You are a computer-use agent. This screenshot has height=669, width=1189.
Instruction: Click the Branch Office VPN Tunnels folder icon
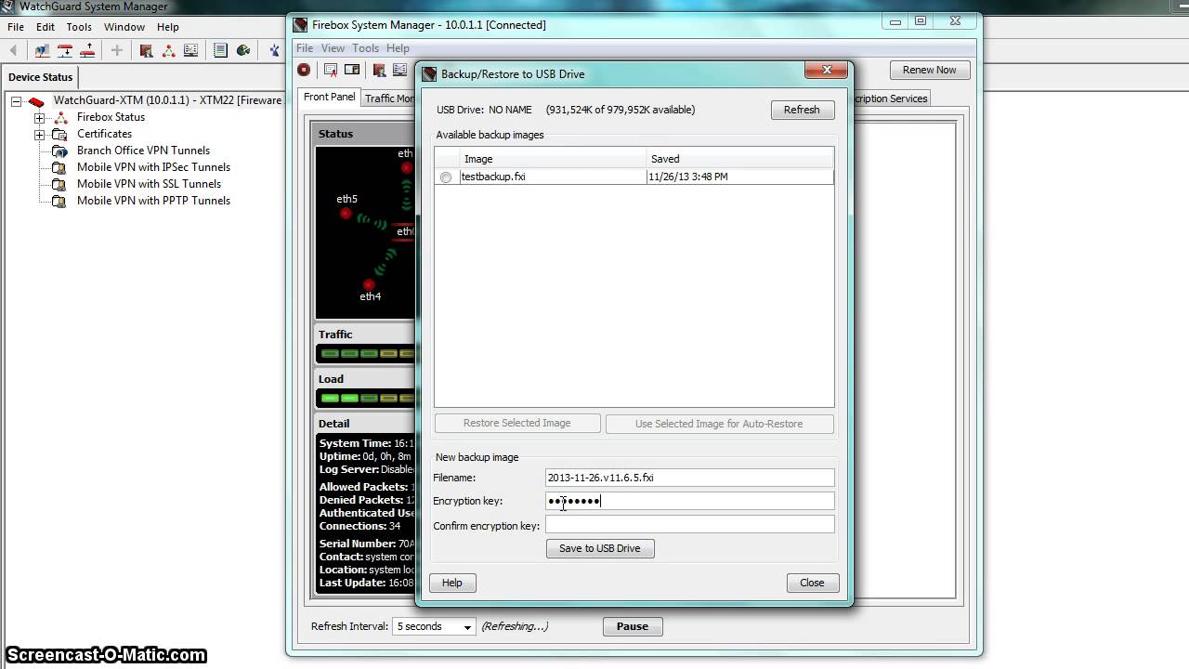[59, 151]
